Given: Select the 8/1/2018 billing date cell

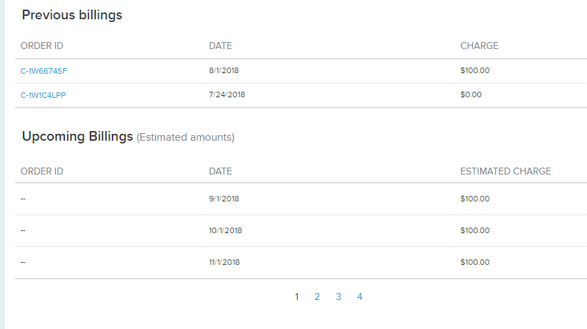Looking at the screenshot, I should tap(224, 70).
